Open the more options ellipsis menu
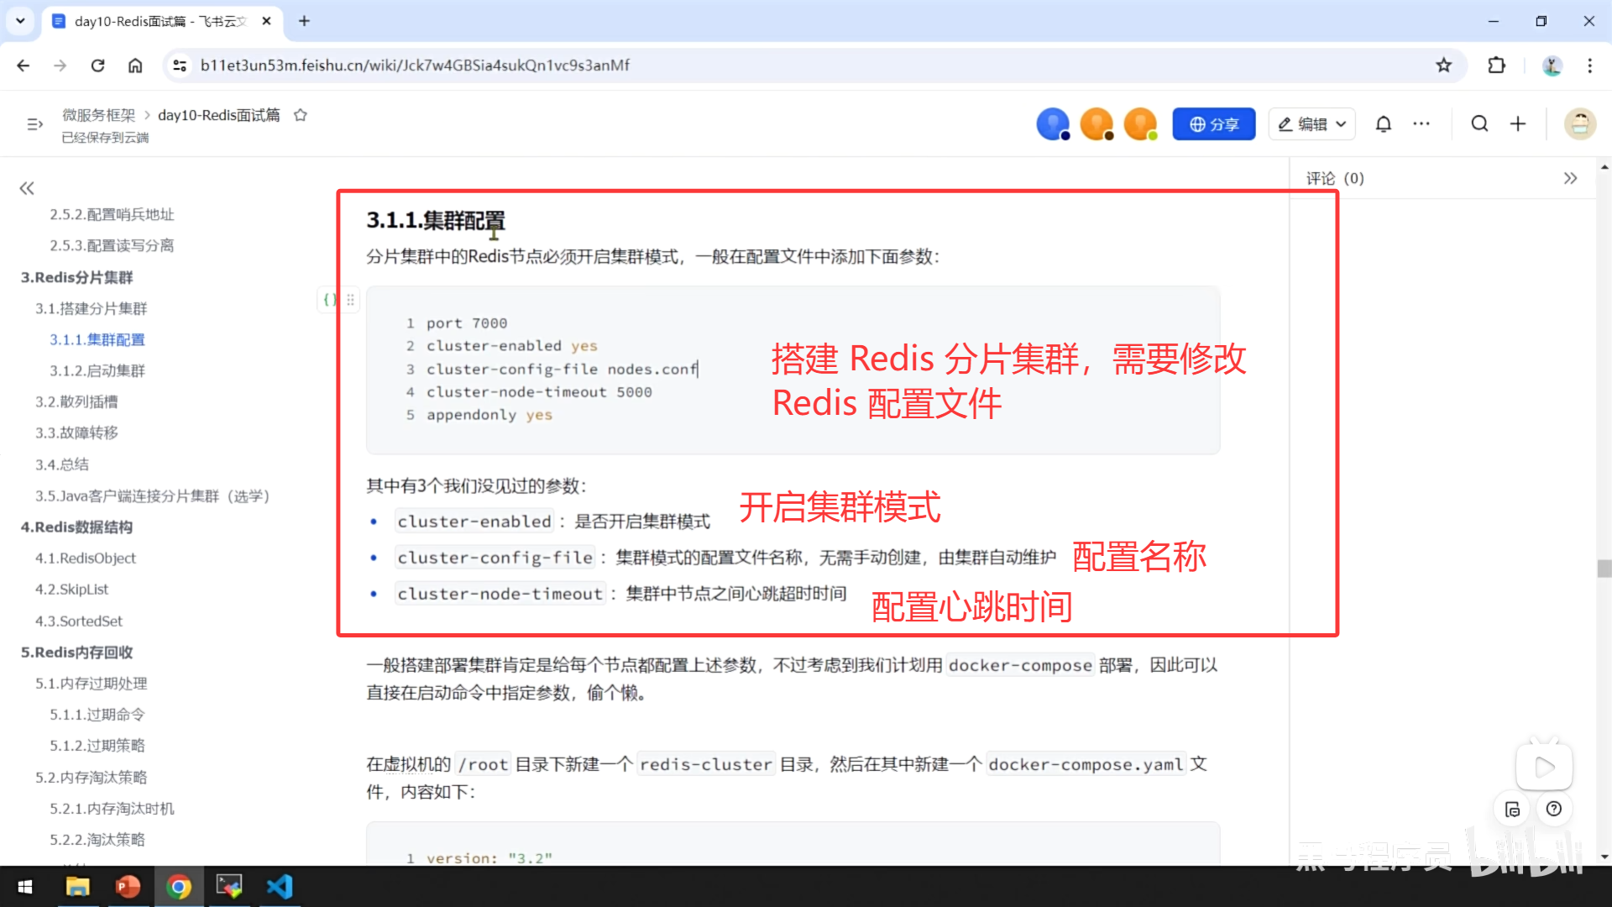 click(x=1421, y=124)
